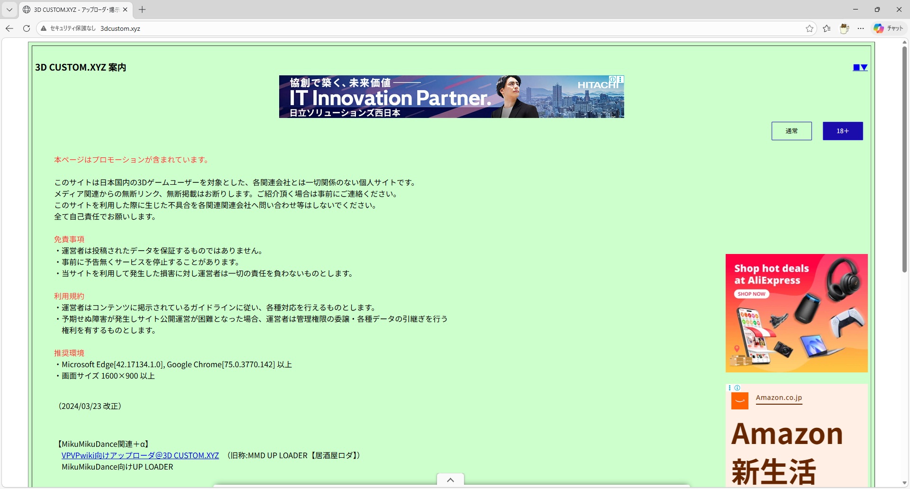Viewport: 910px width, 489px height.
Task: Expand the tab search dropdown chevron
Action: coord(9,9)
